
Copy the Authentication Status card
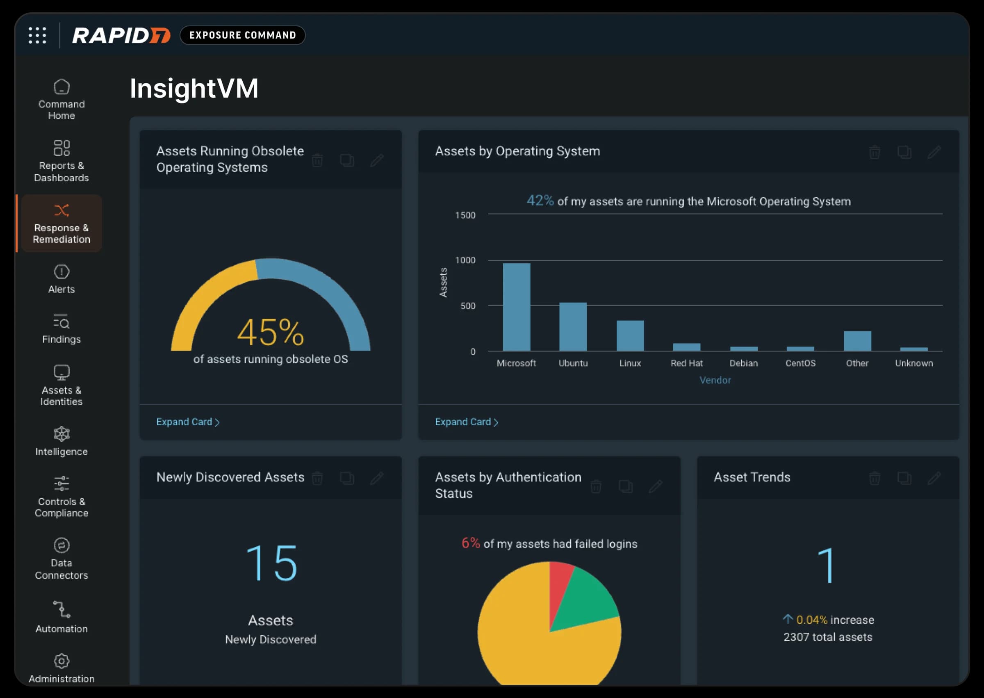[625, 486]
